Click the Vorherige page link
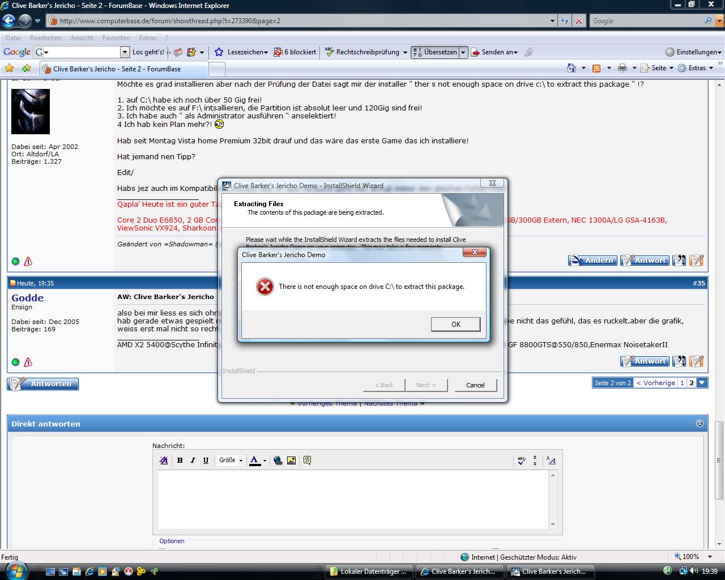725x580 pixels. coord(655,383)
